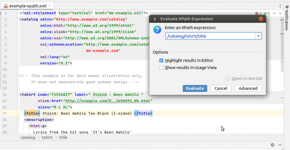Viewport: 290px width, 150px height.
Task: Click the editor vertical scrollbar thumb
Action: [282, 44]
